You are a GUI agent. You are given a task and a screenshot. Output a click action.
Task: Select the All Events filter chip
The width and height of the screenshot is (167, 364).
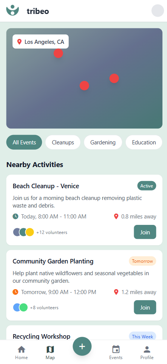24,142
